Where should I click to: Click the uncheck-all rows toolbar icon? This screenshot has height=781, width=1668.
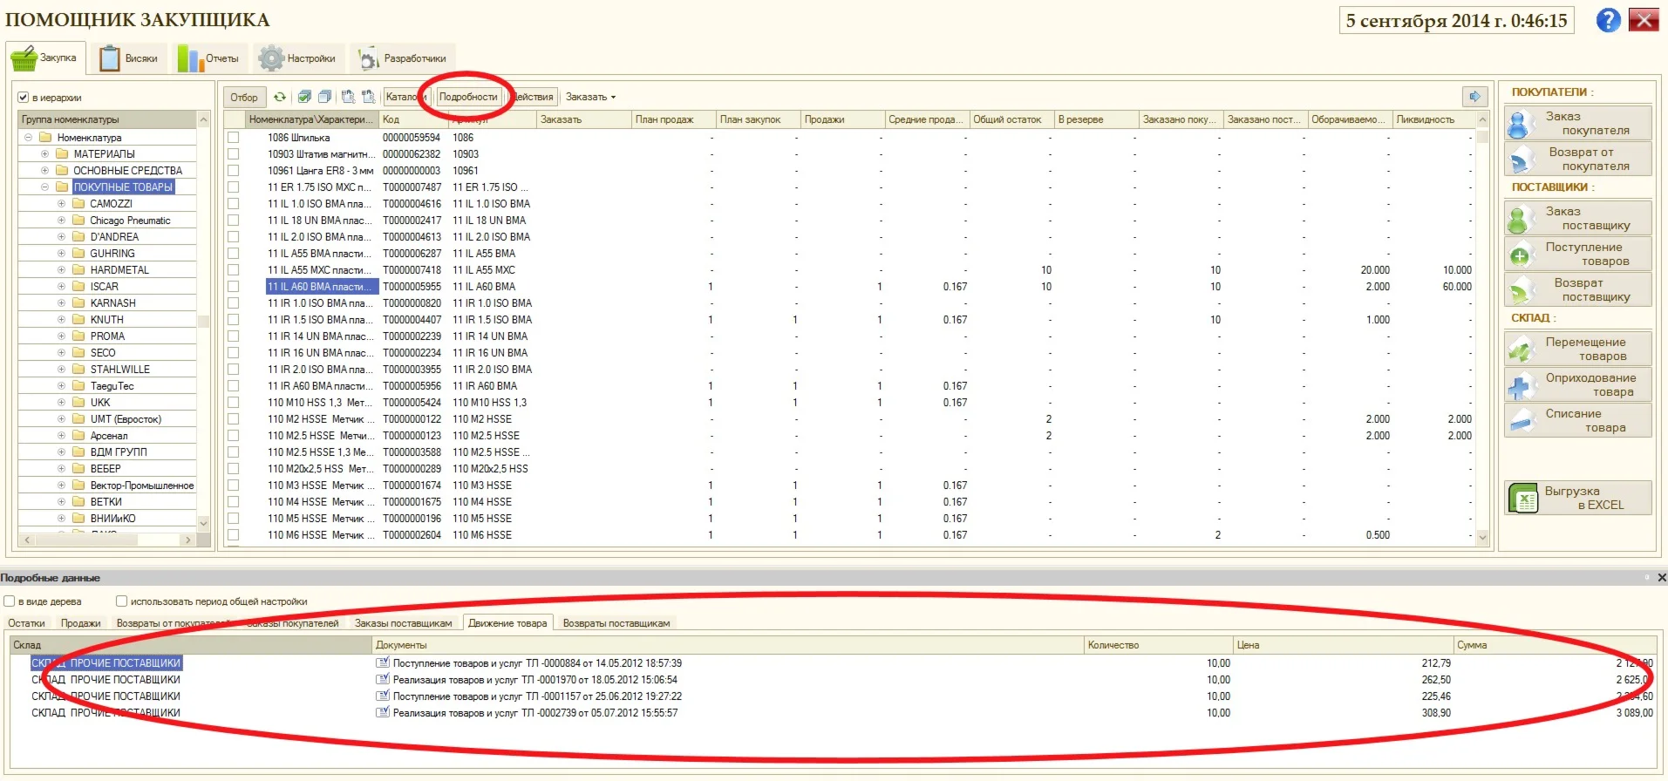coord(324,97)
